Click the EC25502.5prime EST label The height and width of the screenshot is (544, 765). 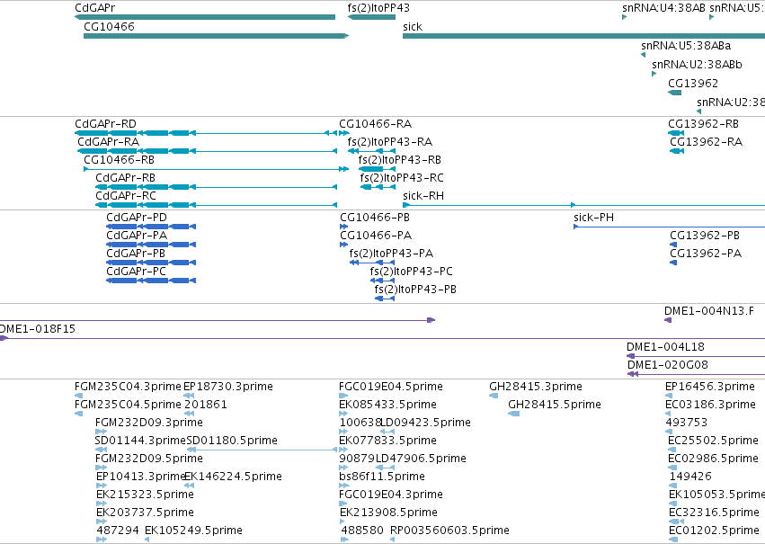click(713, 441)
